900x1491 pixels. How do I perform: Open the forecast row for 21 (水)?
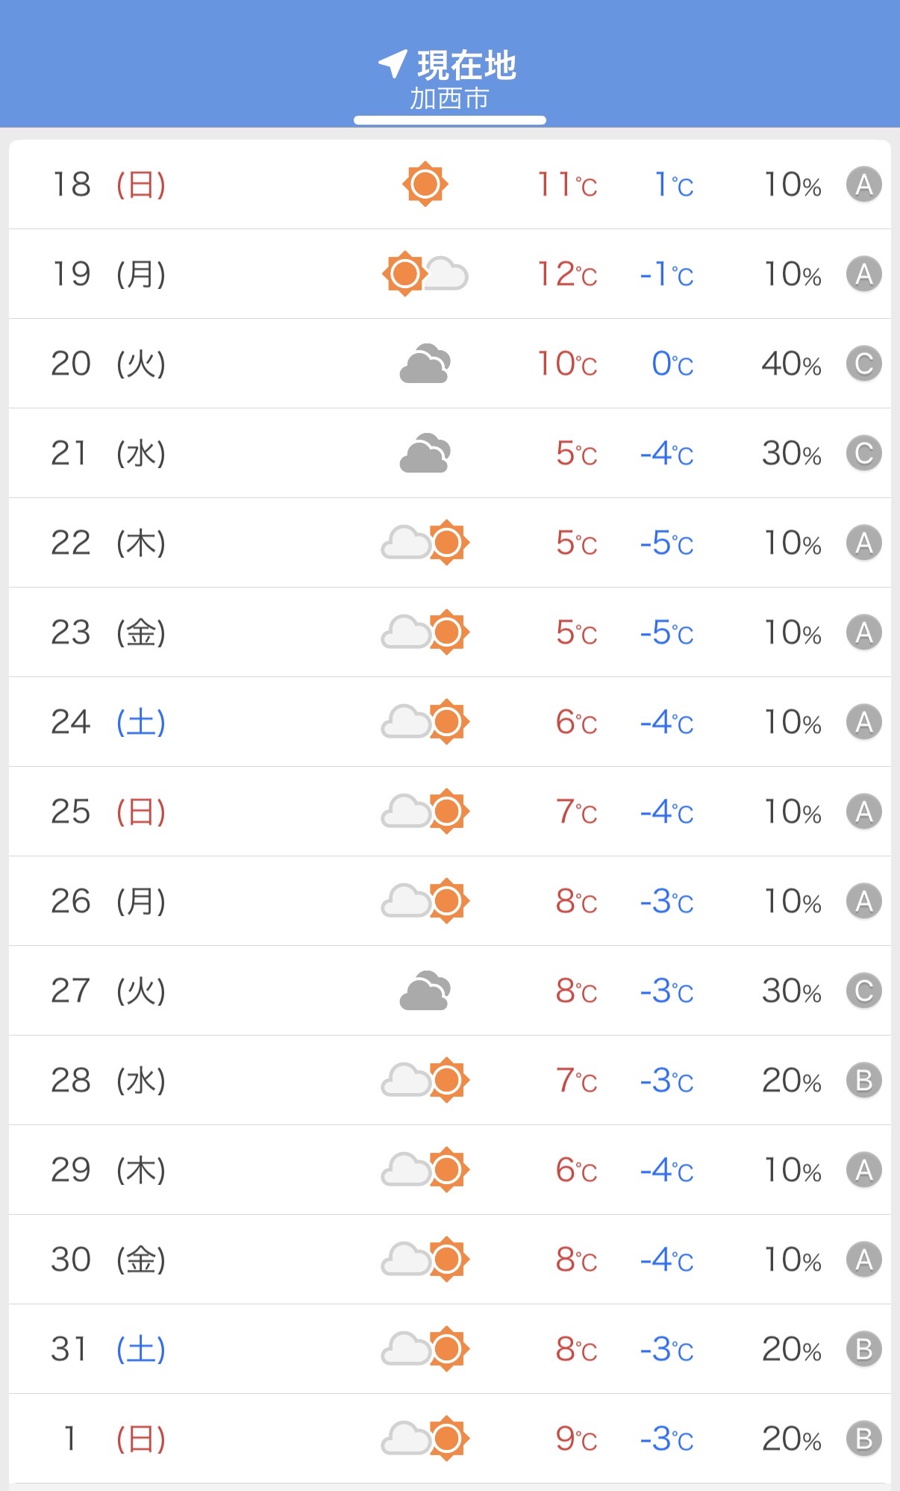(x=449, y=453)
